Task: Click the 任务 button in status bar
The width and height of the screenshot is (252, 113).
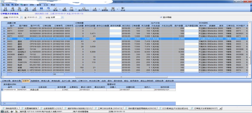Action: click(x=5, y=112)
